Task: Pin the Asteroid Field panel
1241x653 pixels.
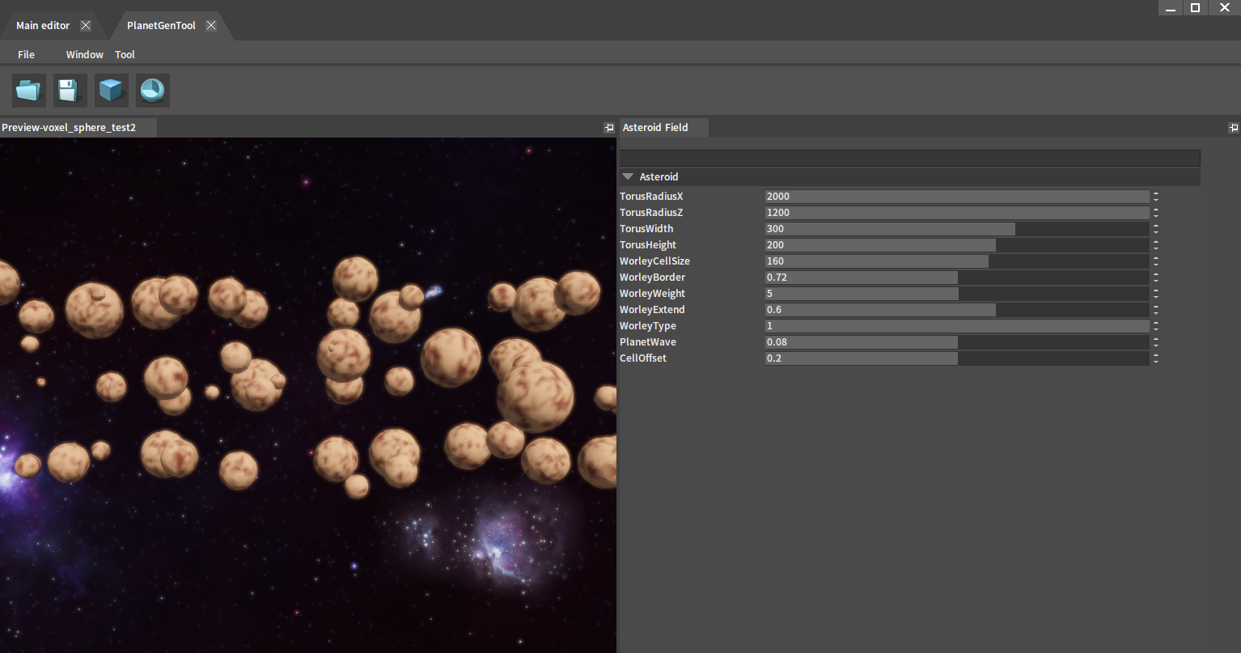Action: (1233, 128)
